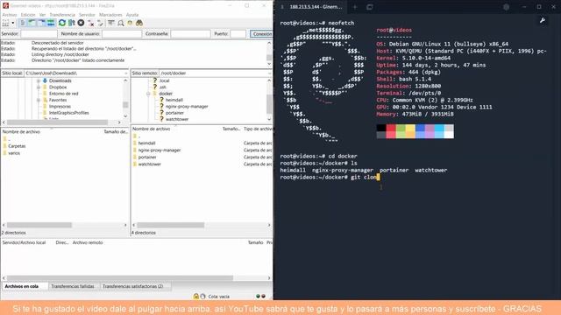The height and width of the screenshot is (315, 561).
Task: Click nginx-proxy-manager folder icon in remote tree
Action: tap(161, 107)
